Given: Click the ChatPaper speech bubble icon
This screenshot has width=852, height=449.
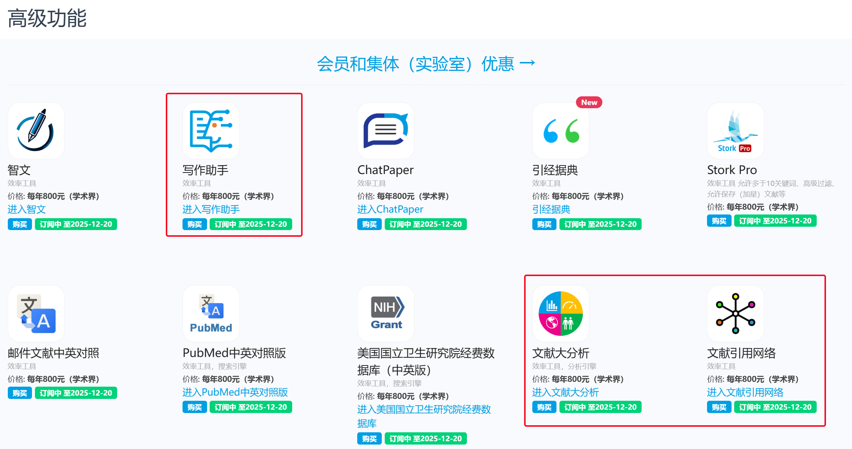Looking at the screenshot, I should click(x=385, y=131).
